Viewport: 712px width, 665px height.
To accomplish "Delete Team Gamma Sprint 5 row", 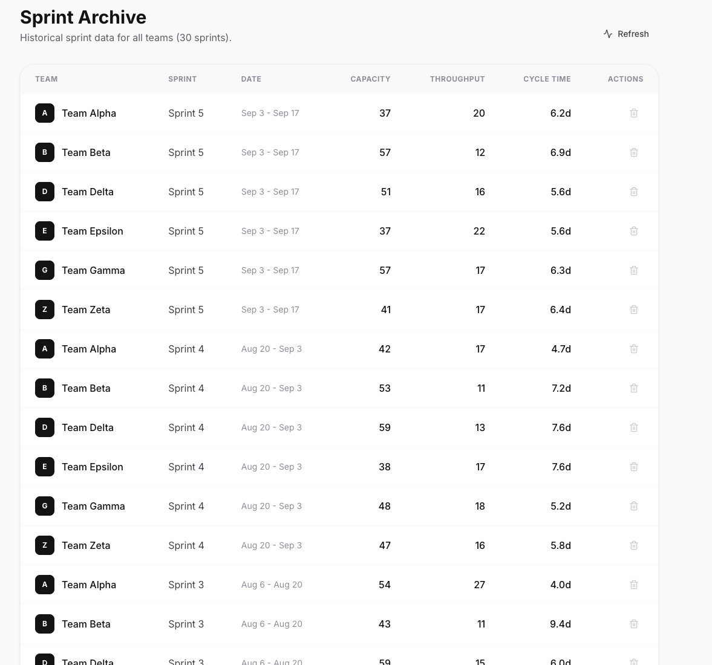I will (x=634, y=270).
